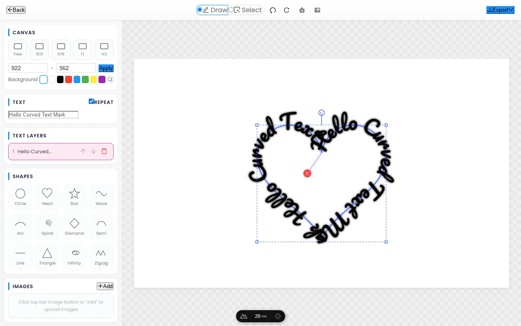
Task: Select blue background swatch
Action: [77, 79]
